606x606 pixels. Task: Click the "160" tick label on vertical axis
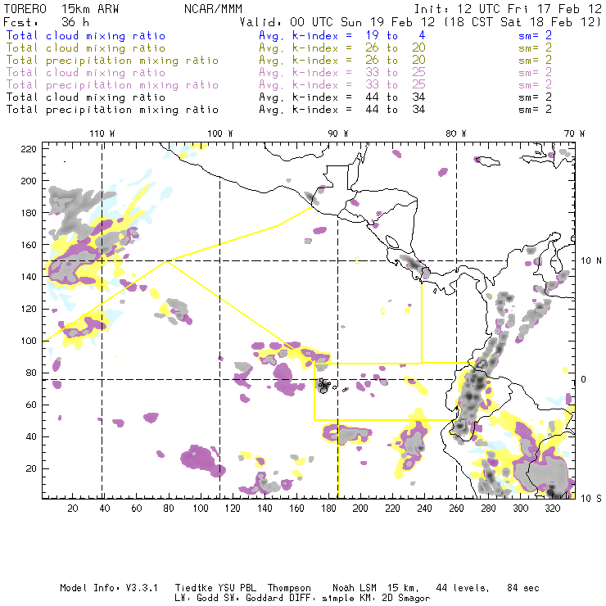point(29,245)
